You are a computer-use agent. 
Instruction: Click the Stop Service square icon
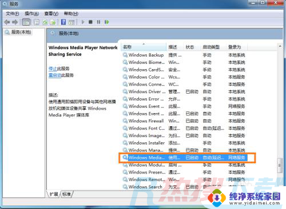click(x=90, y=22)
